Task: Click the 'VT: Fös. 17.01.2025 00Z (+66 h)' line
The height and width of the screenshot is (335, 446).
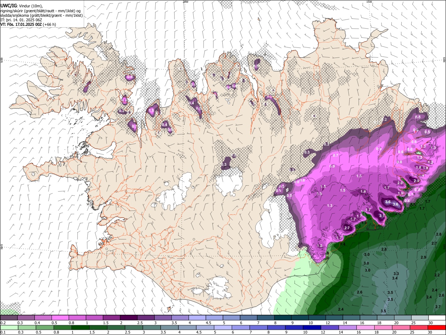Action: pyautogui.click(x=28, y=24)
